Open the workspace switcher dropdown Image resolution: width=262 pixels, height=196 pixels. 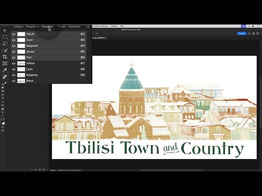(258, 33)
